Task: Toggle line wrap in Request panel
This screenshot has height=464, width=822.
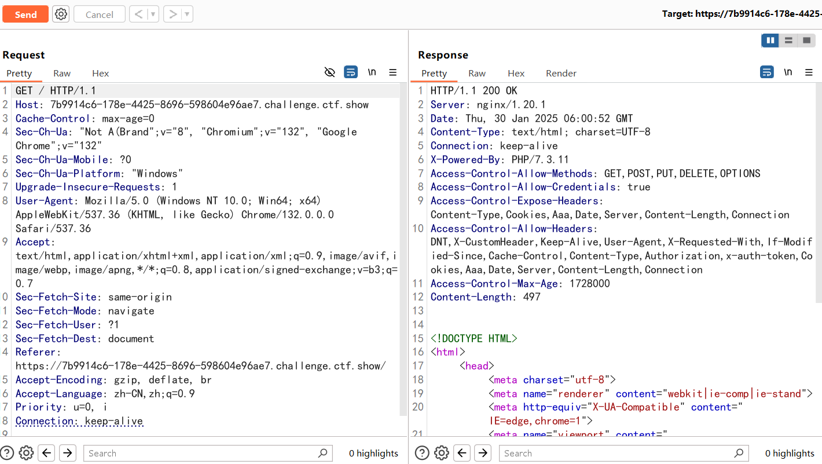Action: (x=351, y=72)
